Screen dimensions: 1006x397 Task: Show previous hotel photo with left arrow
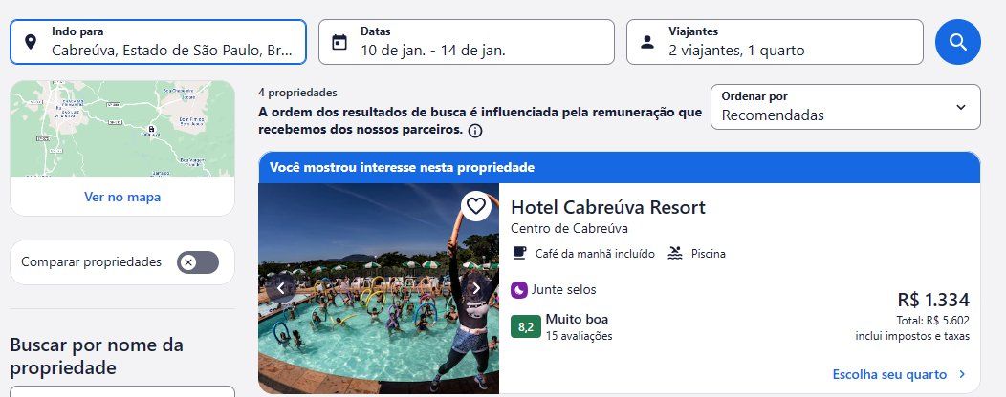280,289
